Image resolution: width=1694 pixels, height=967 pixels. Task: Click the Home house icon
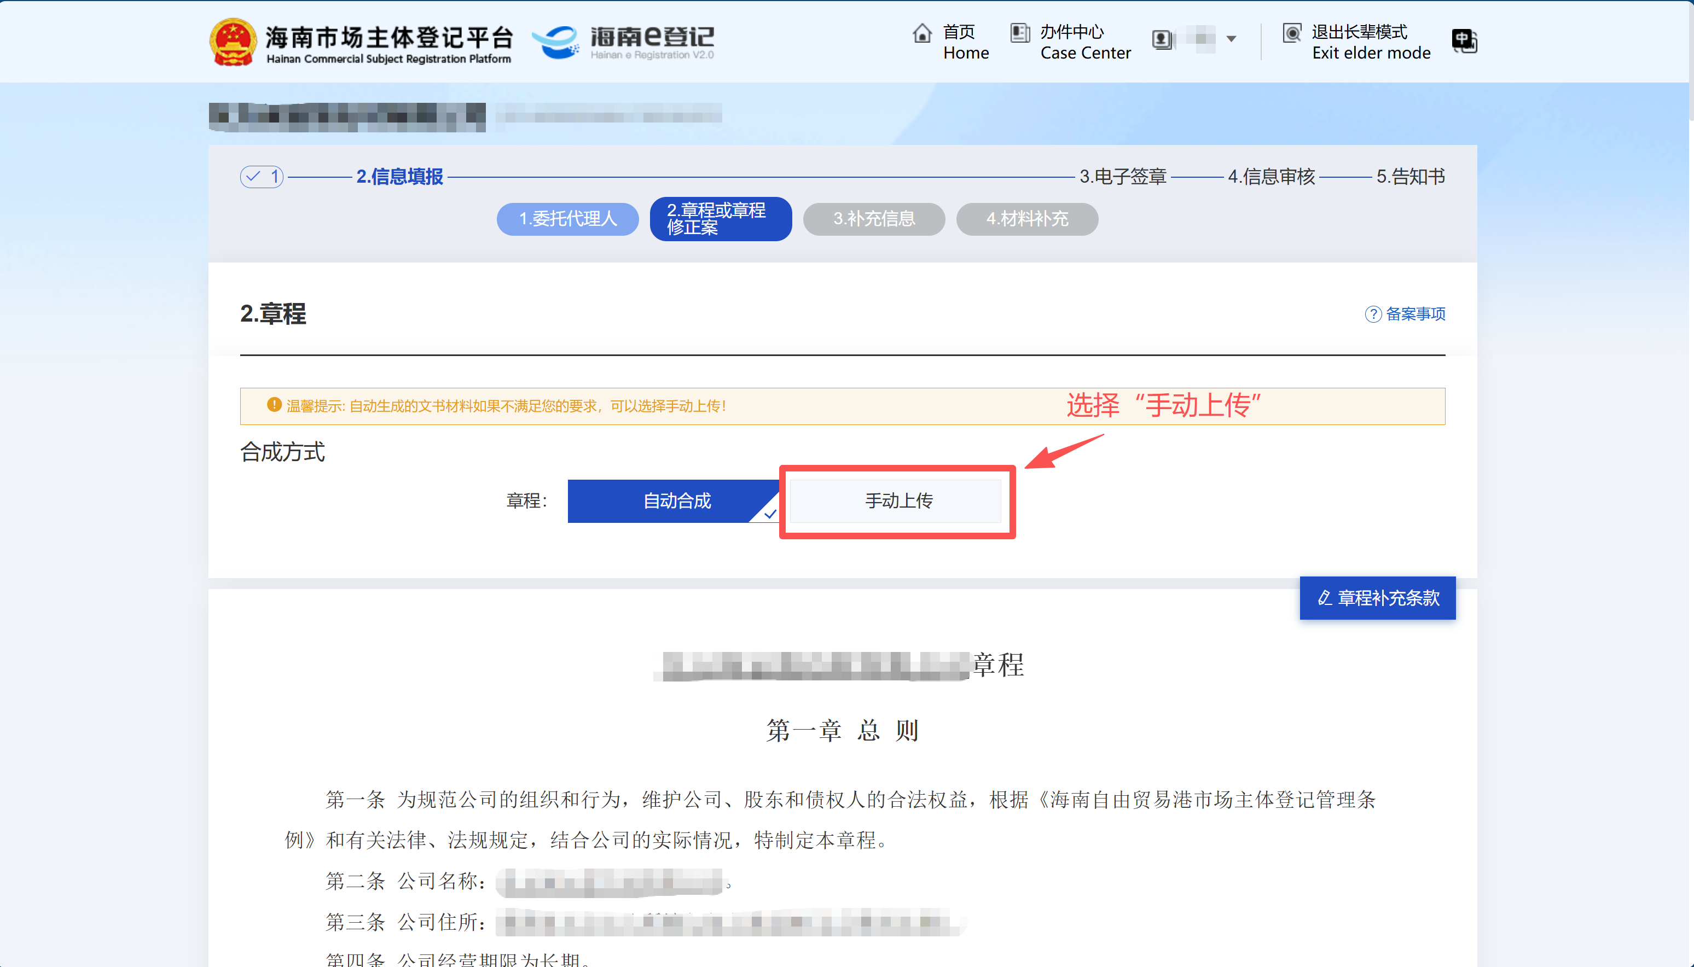[921, 33]
